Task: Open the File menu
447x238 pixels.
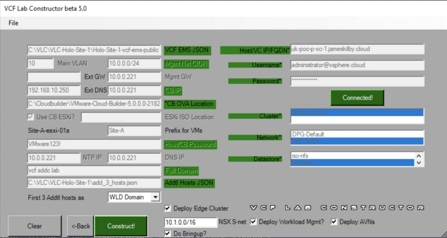Action: (x=14, y=23)
